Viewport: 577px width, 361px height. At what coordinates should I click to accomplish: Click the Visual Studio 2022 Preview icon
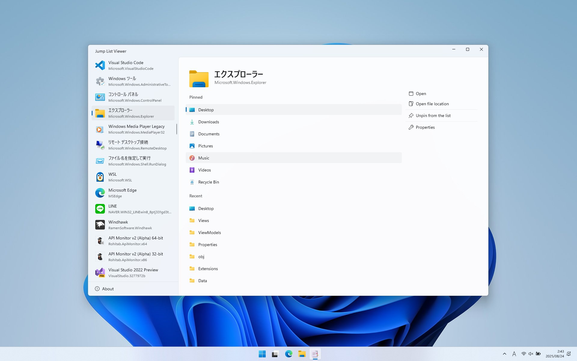[100, 273]
